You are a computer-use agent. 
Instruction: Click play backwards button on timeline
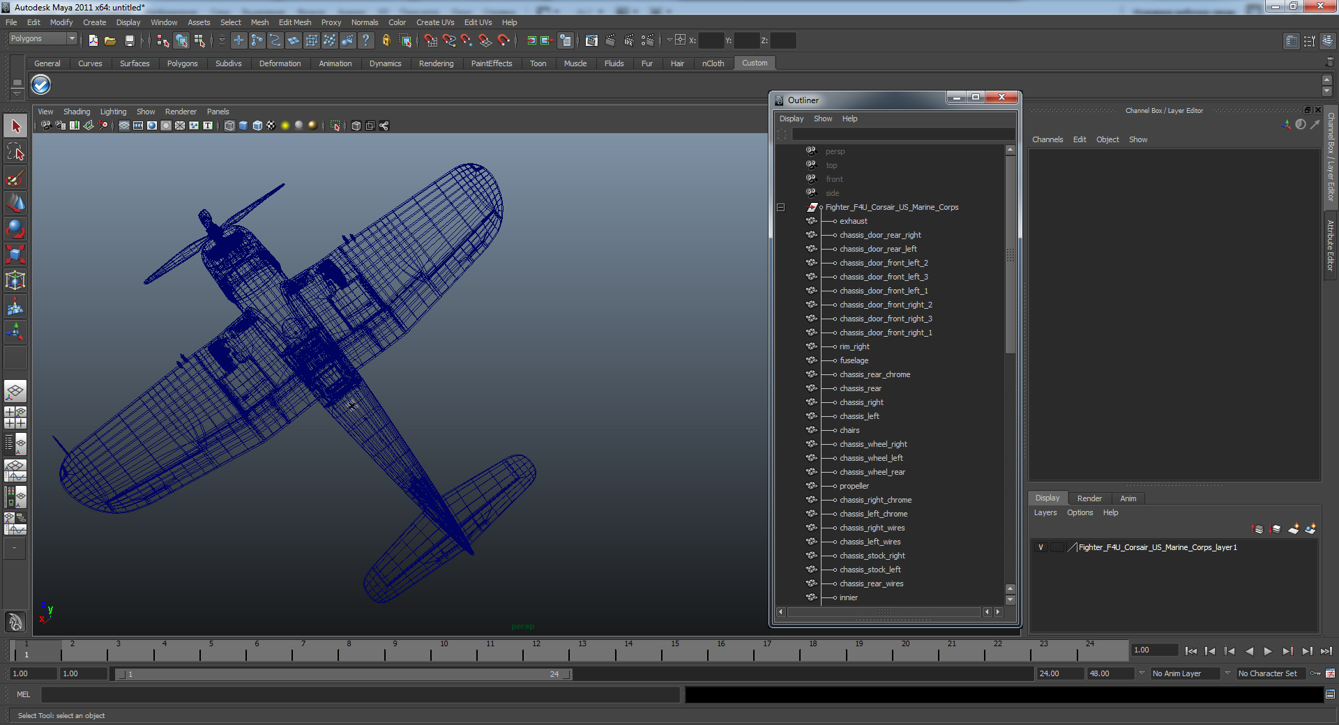pos(1249,651)
